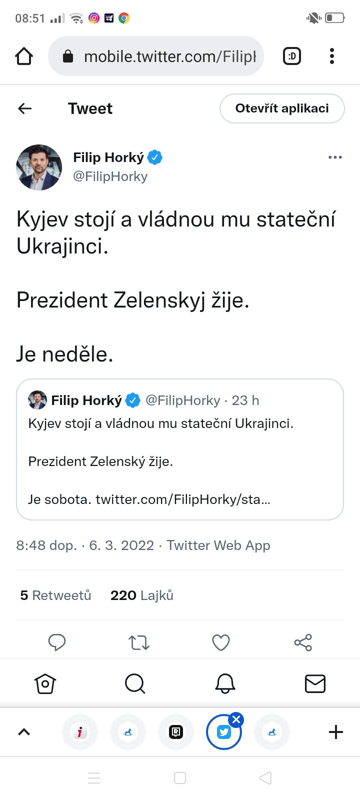Open the quoted tweet from 23 h ago
This screenshot has height=800, width=360.
coord(180,449)
